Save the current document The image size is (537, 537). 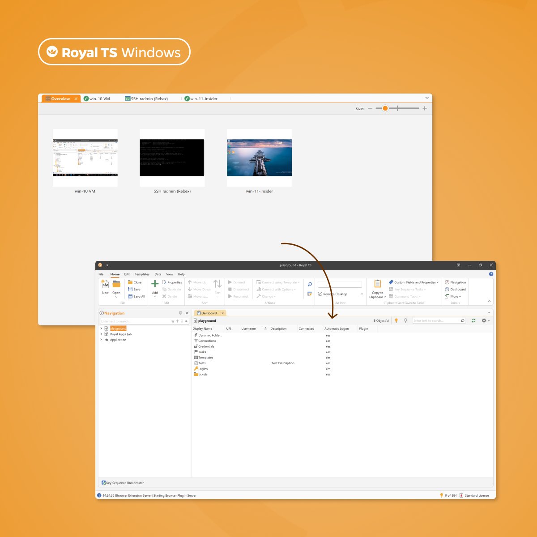[134, 290]
